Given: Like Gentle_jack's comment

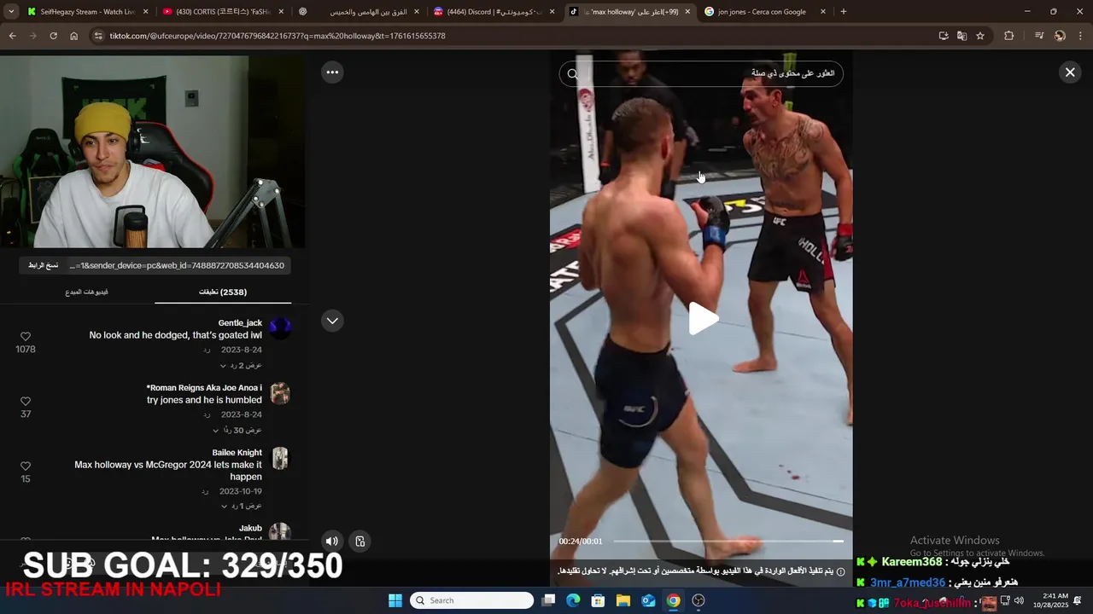Looking at the screenshot, I should [x=26, y=337].
